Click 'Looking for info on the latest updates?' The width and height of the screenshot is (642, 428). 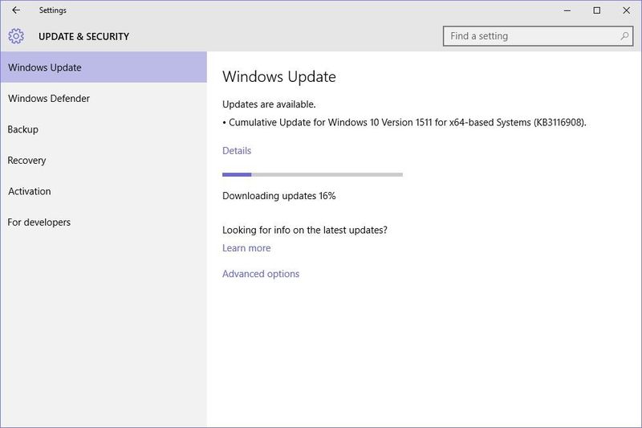[305, 230]
